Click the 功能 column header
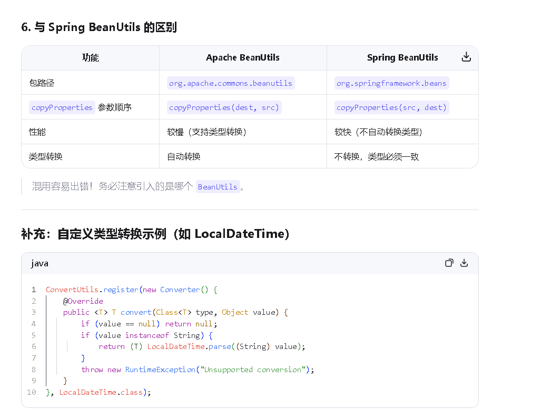Screen dimensions: 552x409 click(91, 58)
